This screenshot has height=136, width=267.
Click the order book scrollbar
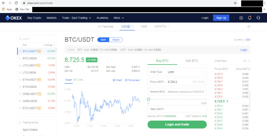click(x=250, y=101)
